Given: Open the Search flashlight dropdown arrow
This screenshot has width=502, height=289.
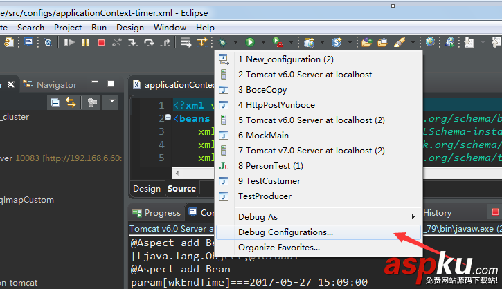Looking at the screenshot, I should pos(413,42).
